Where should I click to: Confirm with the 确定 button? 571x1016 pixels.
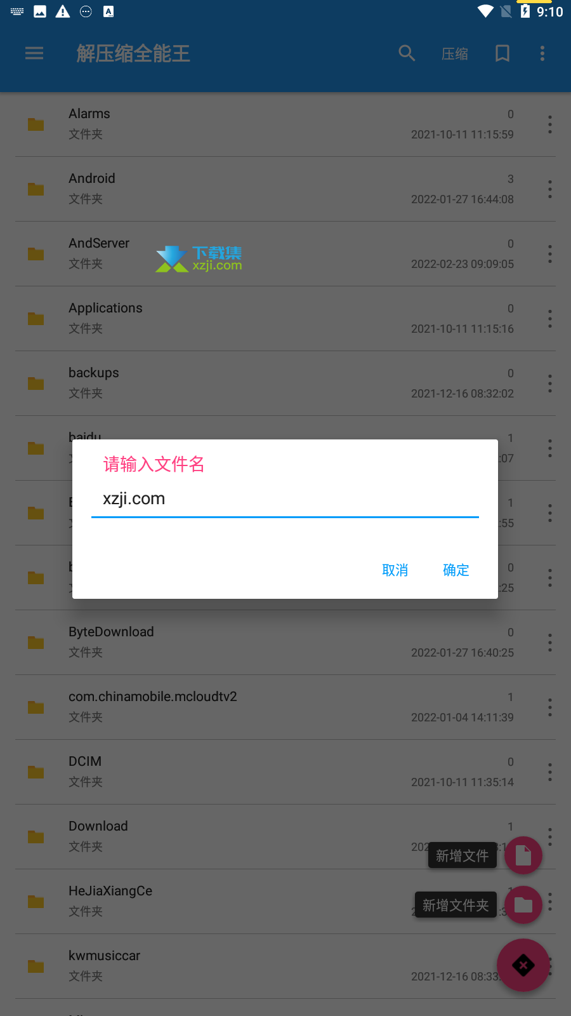click(x=456, y=570)
